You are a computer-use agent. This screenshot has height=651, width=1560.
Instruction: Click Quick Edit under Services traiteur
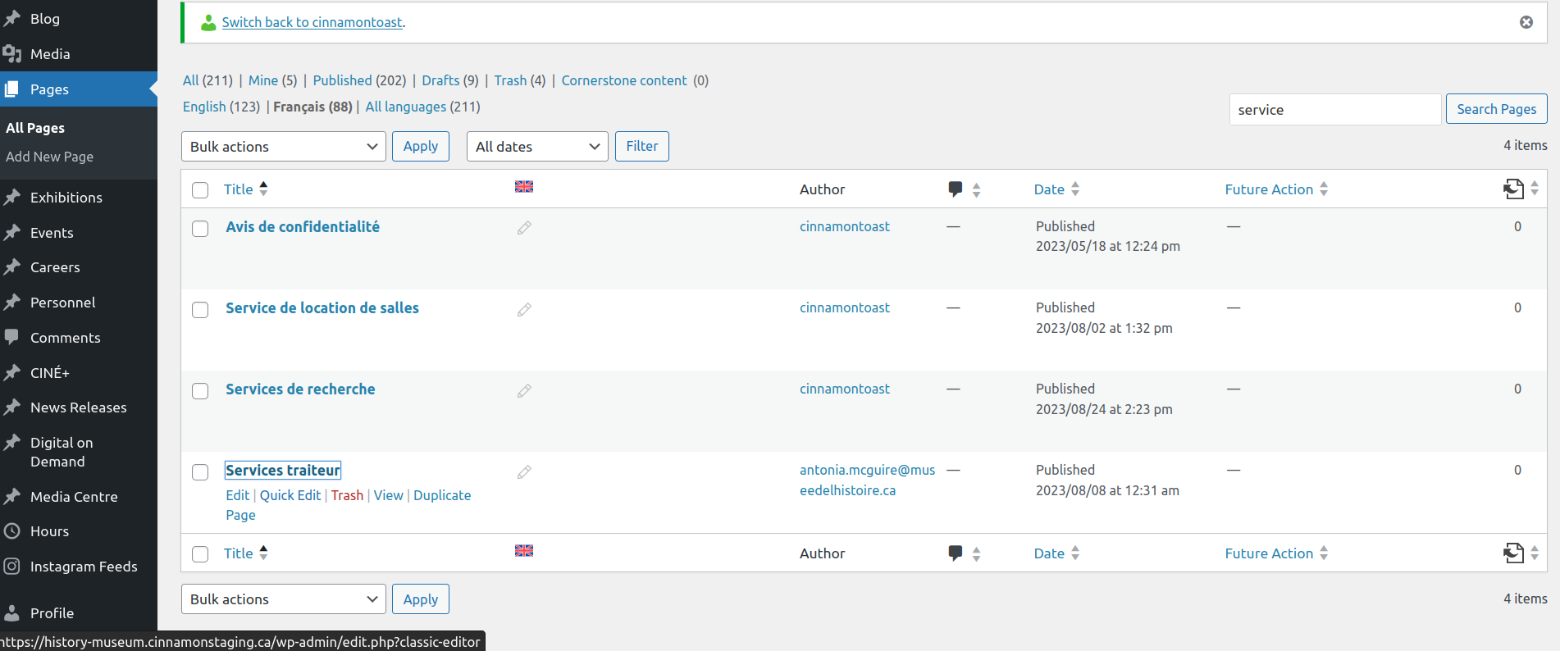[290, 495]
